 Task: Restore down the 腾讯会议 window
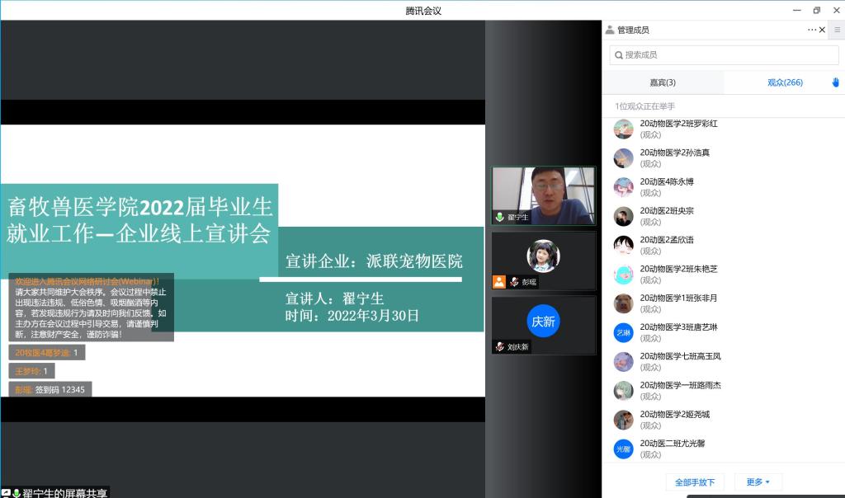tap(817, 10)
